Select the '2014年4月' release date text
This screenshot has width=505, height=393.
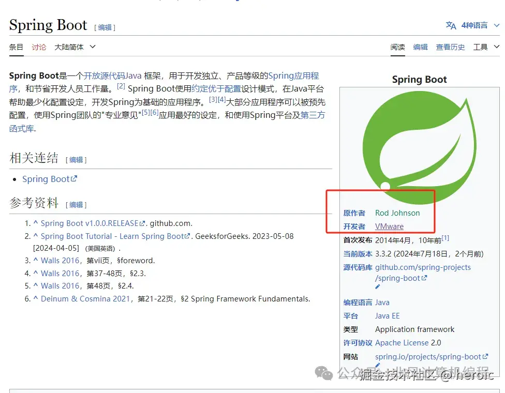393,240
